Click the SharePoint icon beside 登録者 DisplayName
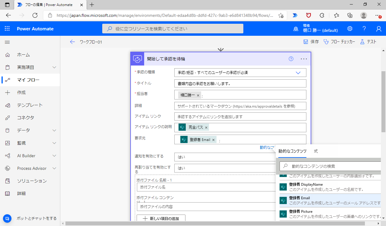 (x=283, y=187)
